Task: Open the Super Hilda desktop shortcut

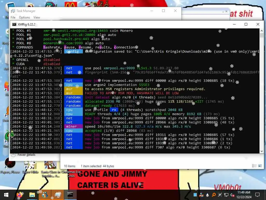Action: coord(30,167)
